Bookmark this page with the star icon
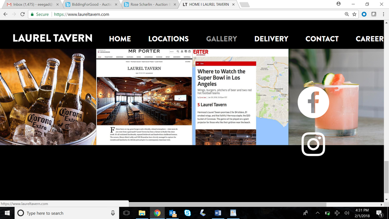 [354, 14]
